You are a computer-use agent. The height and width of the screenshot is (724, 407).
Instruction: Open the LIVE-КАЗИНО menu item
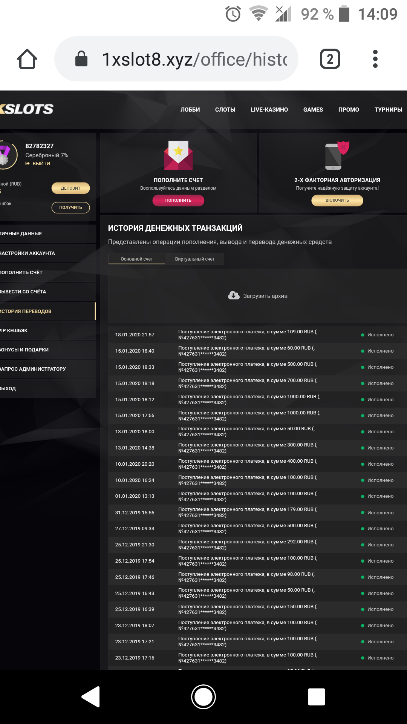[x=269, y=110]
